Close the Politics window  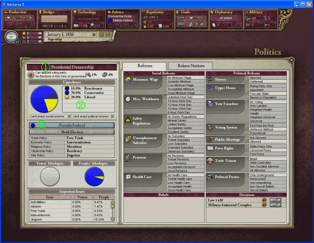(x=291, y=60)
